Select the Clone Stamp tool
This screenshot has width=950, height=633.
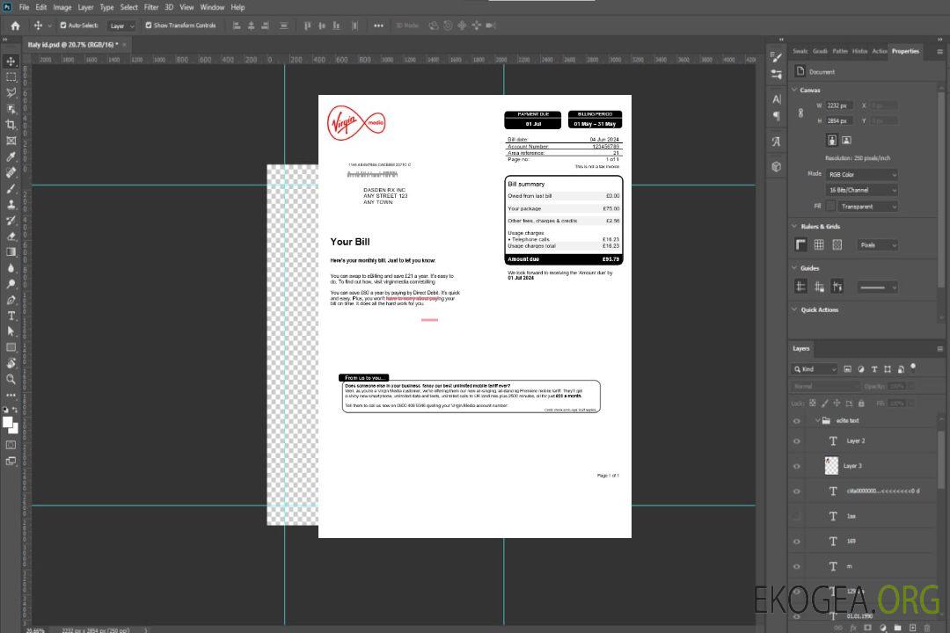tap(11, 204)
